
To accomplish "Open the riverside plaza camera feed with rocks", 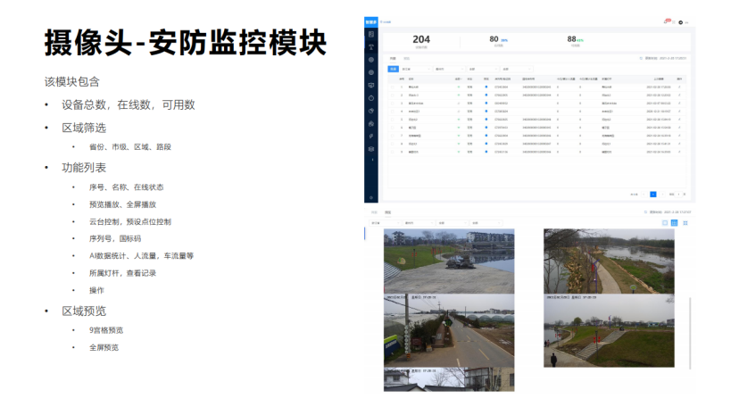I will [x=449, y=261].
